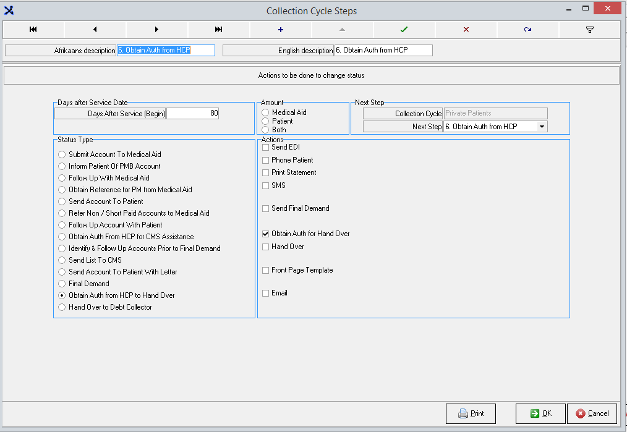
Task: Cancel edit with red X icon
Action: click(466, 29)
